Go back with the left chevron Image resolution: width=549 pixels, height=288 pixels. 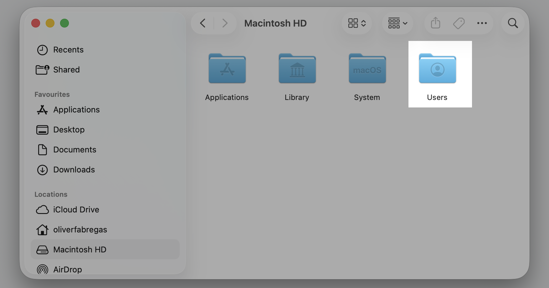tap(203, 23)
